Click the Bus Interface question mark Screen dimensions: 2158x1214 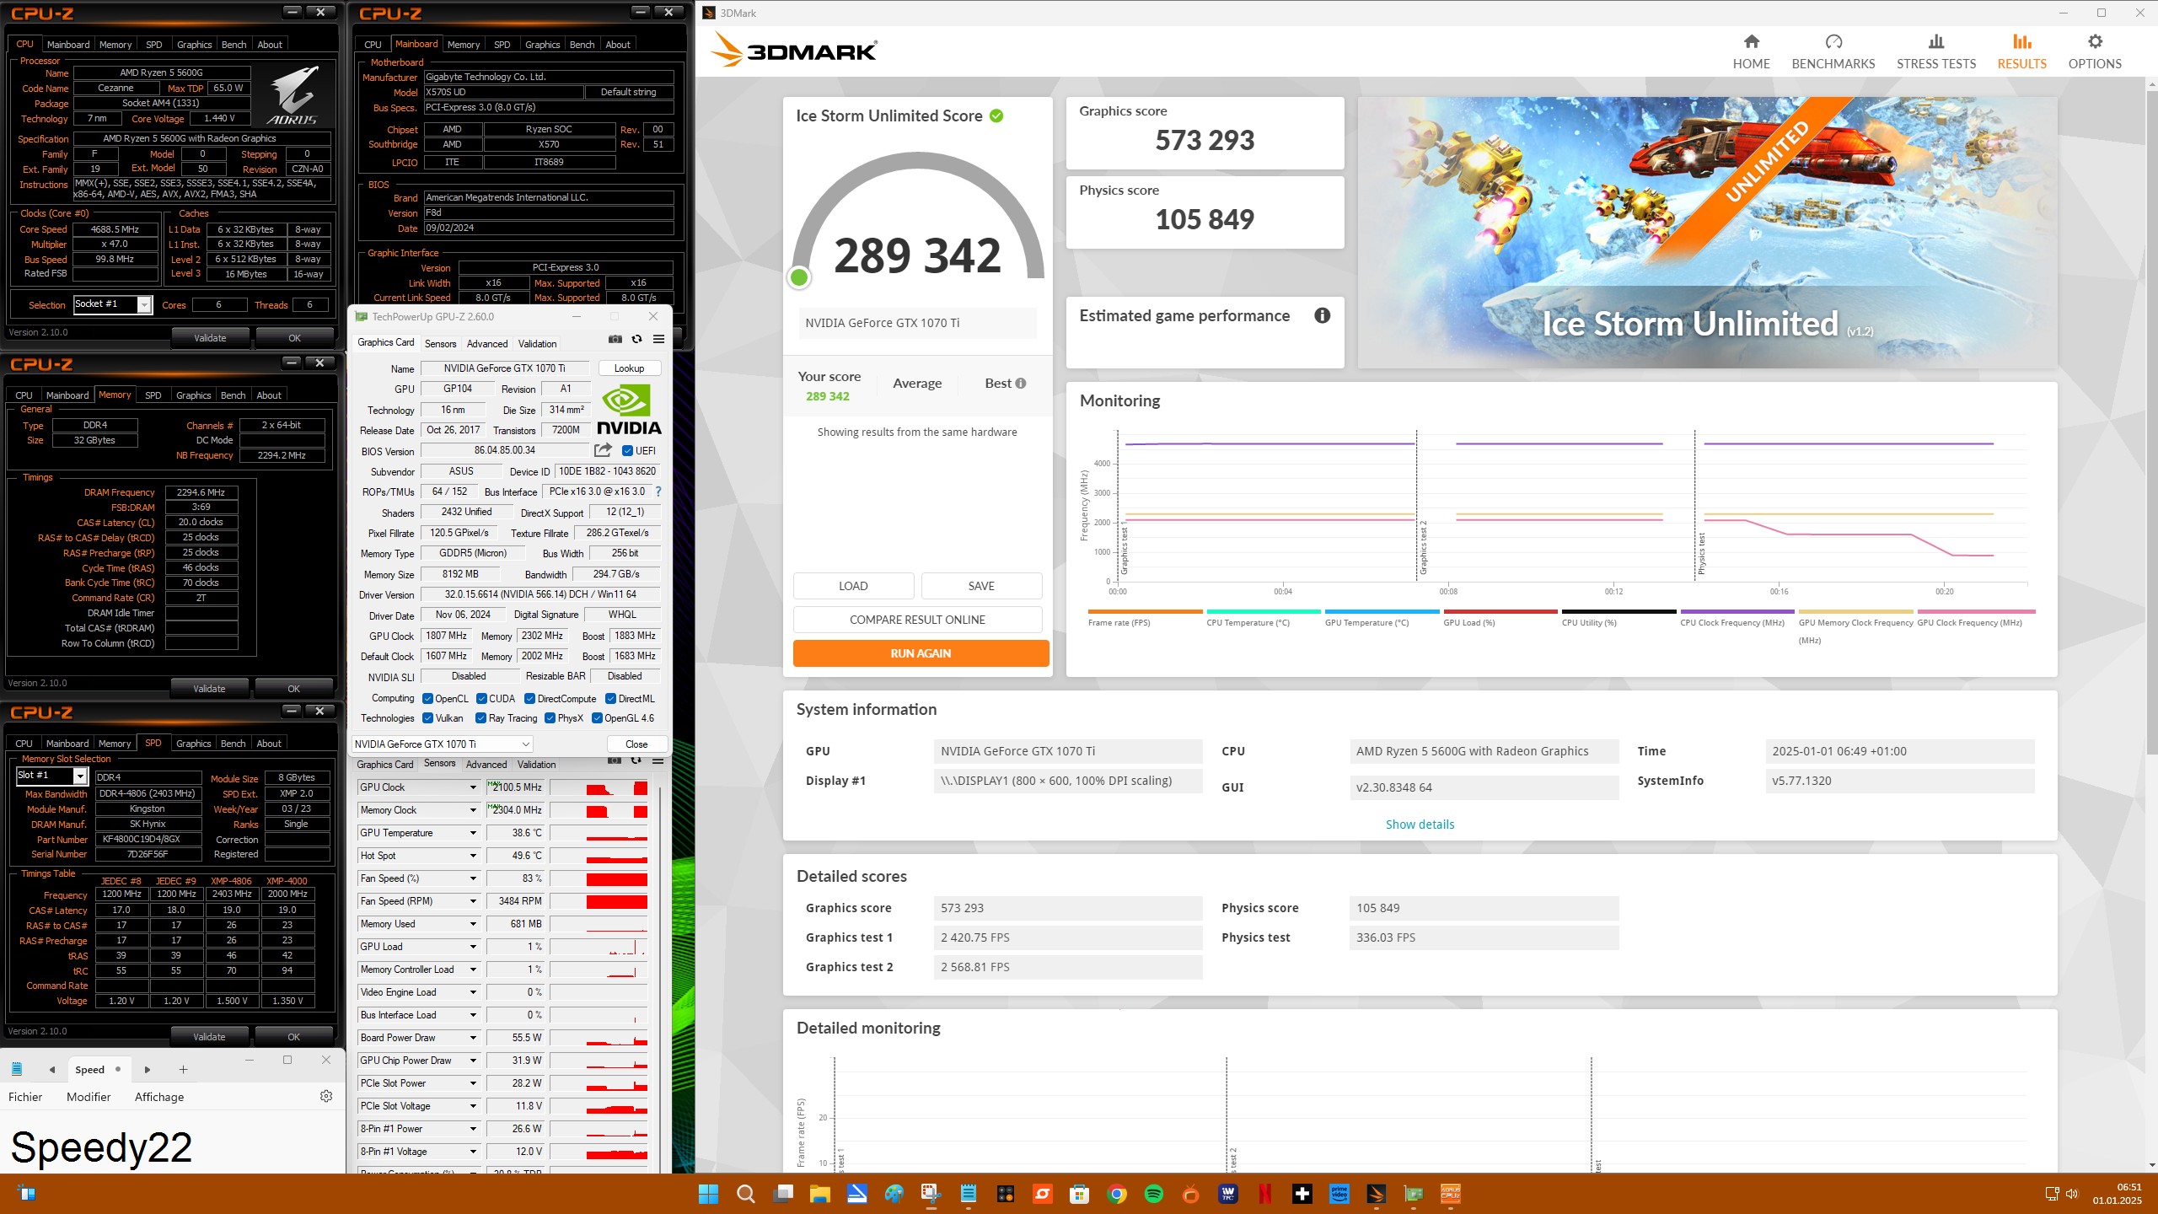point(658,492)
